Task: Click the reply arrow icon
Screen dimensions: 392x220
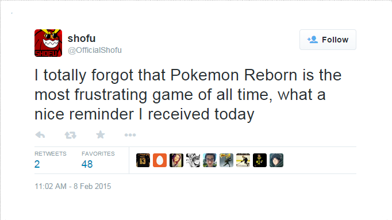Action: [40, 135]
